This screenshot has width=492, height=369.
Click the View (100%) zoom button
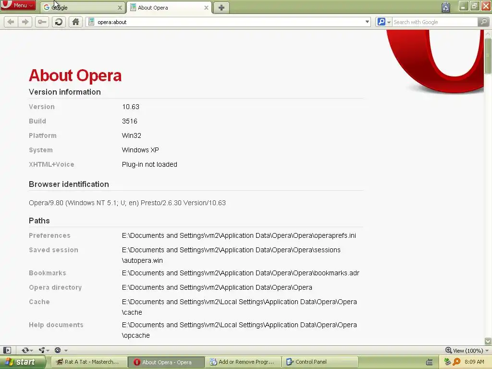click(464, 350)
